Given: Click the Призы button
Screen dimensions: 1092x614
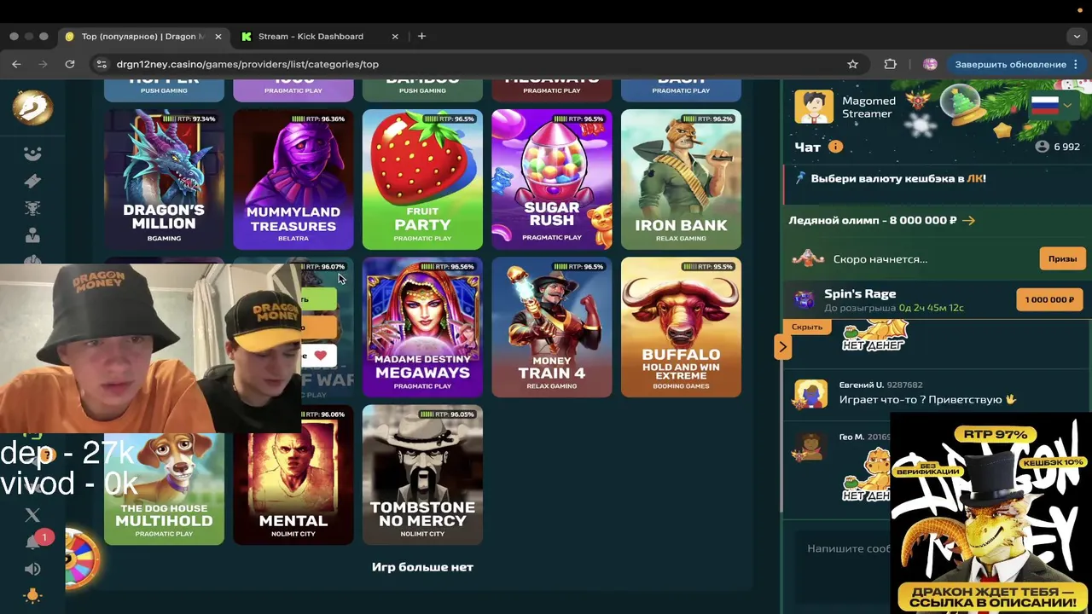Looking at the screenshot, I should tap(1062, 258).
